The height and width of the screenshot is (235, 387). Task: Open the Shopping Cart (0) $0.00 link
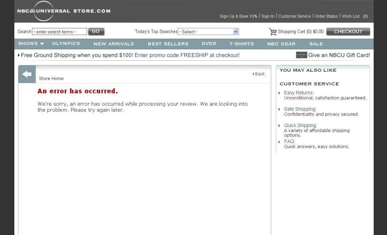[301, 32]
